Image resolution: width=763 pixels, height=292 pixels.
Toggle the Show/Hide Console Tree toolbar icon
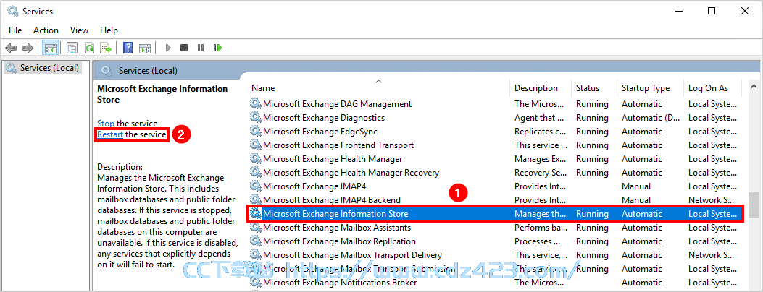[50, 48]
